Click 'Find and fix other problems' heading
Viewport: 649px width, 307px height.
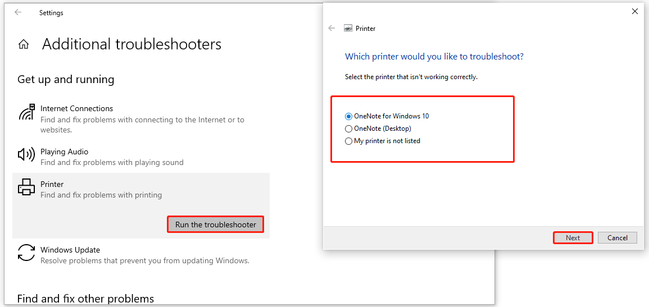coord(85,299)
